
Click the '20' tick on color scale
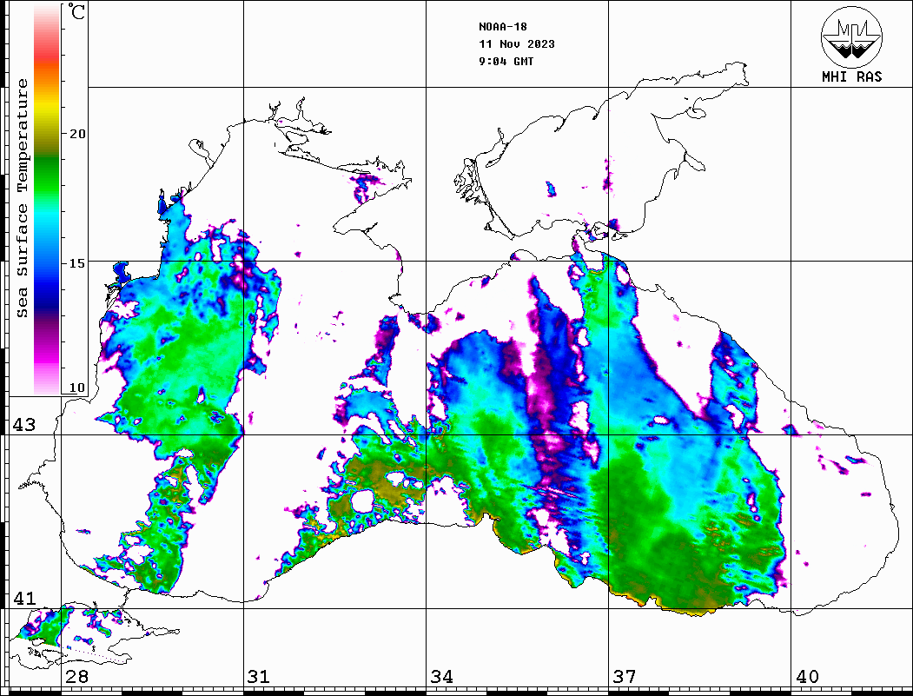pyautogui.click(x=76, y=134)
